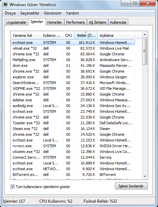Switch to the İşlemler tab

pyautogui.click(x=37, y=22)
